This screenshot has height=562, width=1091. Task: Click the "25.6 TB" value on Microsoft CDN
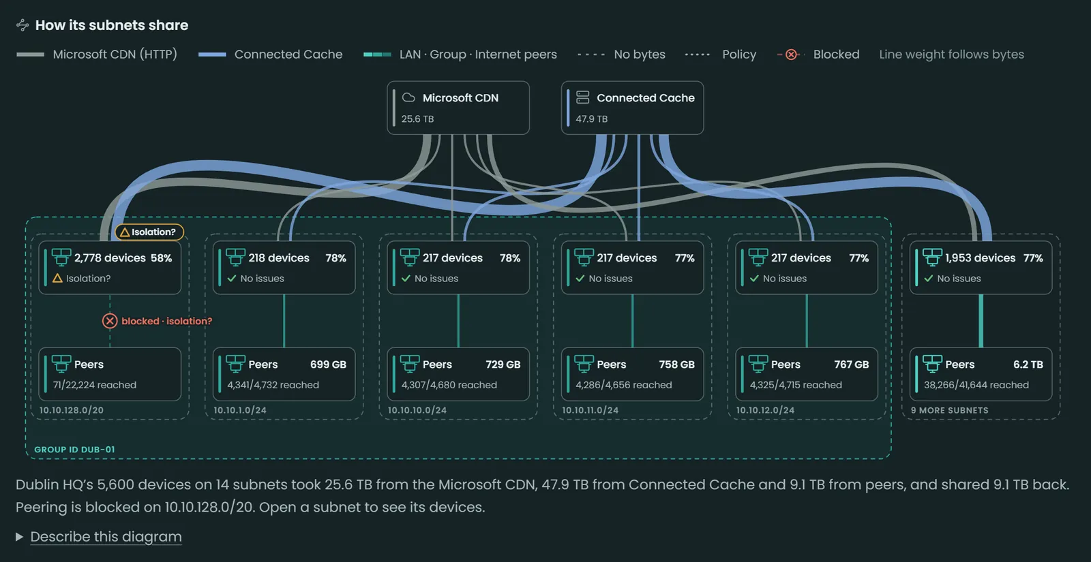pos(417,119)
